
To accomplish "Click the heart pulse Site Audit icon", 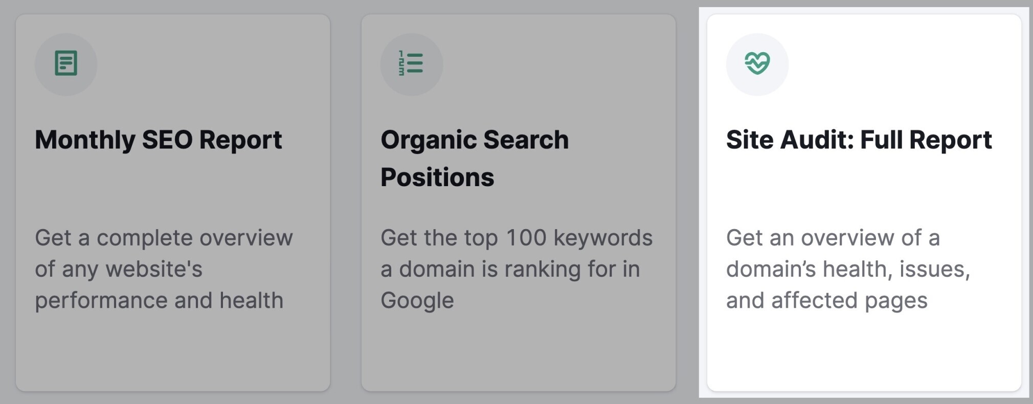I will [x=757, y=63].
